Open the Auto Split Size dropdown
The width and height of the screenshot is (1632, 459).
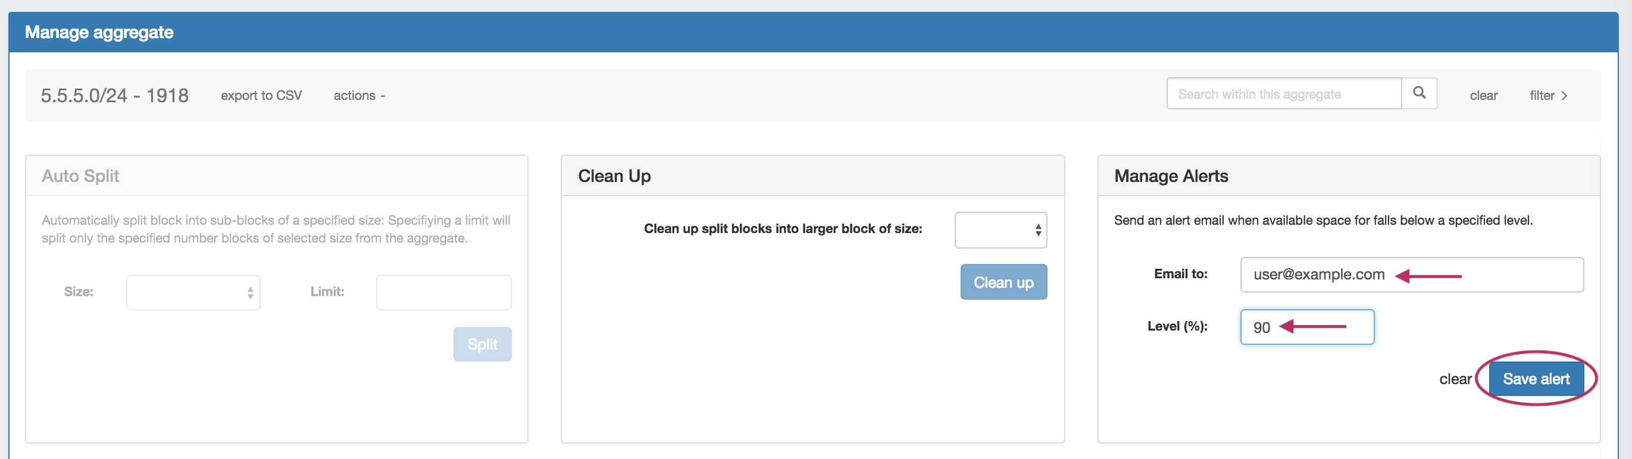pos(193,293)
